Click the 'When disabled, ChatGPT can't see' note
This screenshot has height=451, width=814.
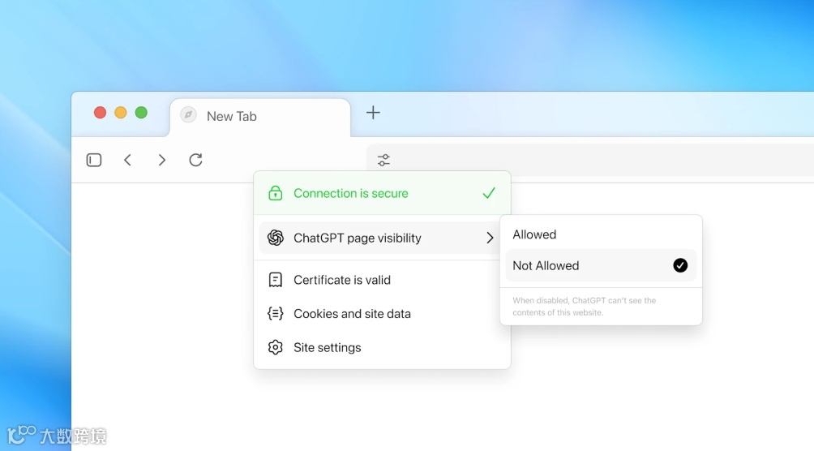click(584, 307)
